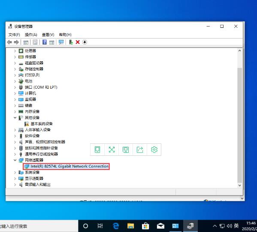Click the taskbar search box

pyautogui.click(x=39, y=226)
